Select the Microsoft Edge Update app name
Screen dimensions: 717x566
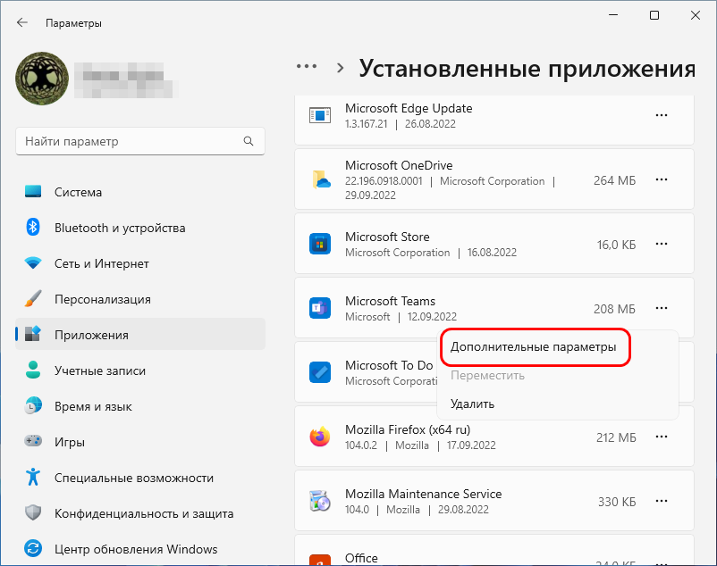pyautogui.click(x=409, y=108)
